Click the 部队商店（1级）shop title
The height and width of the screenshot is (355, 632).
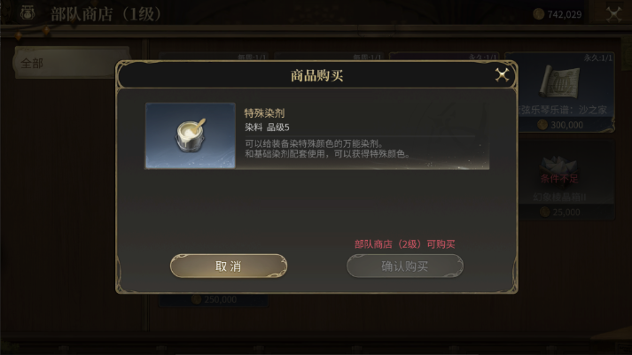coord(105,14)
